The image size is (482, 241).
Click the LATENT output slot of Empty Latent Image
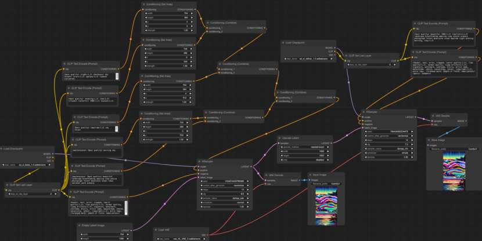pos(131,230)
